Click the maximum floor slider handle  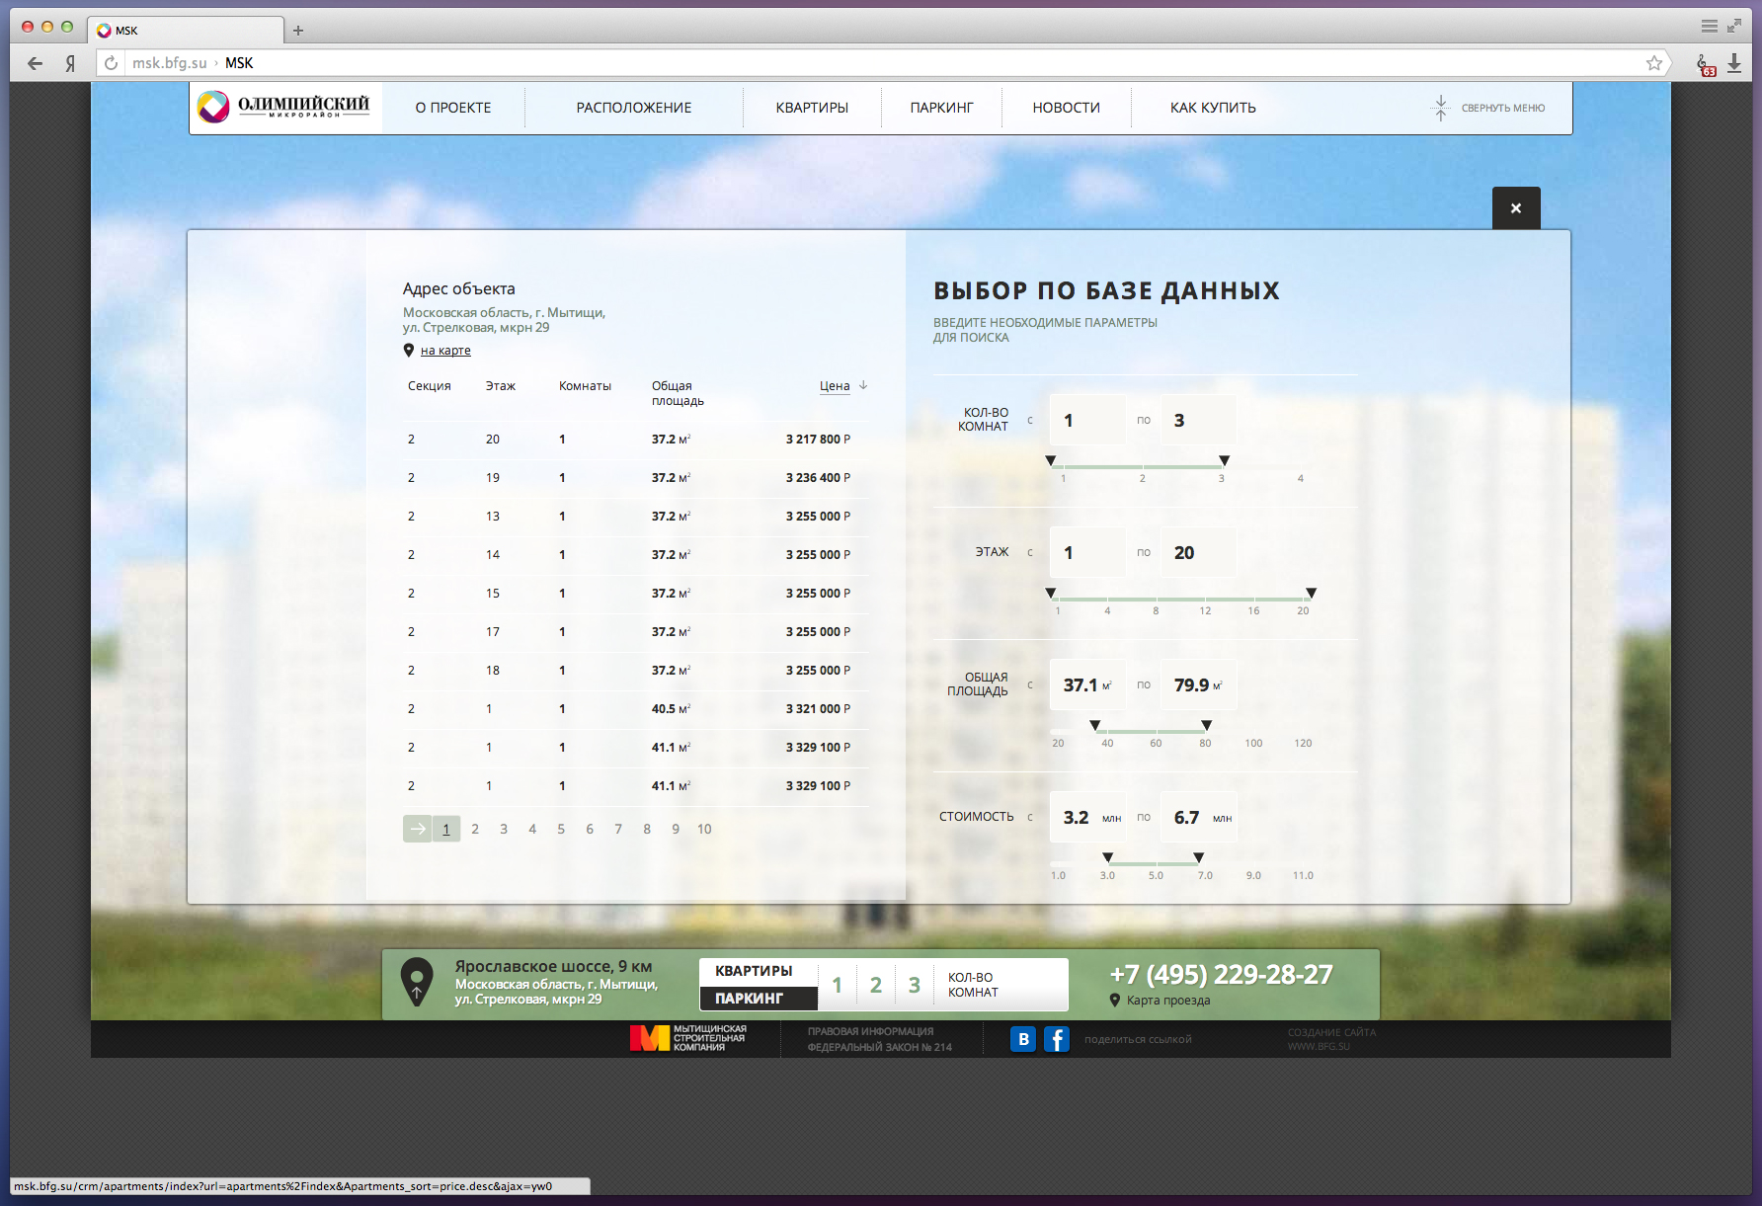pyautogui.click(x=1312, y=594)
